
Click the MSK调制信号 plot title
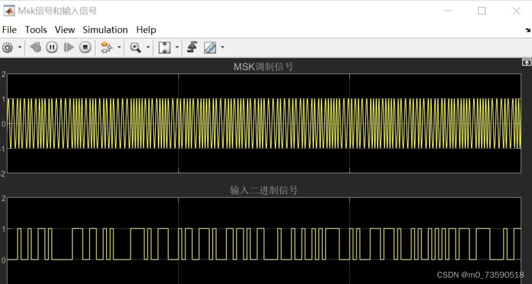coord(264,66)
